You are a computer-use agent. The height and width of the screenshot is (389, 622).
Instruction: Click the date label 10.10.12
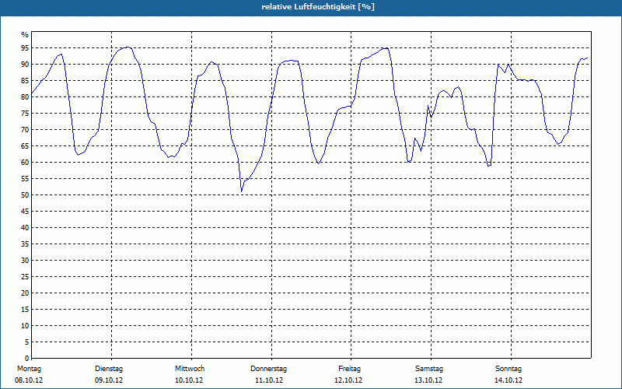click(x=189, y=380)
